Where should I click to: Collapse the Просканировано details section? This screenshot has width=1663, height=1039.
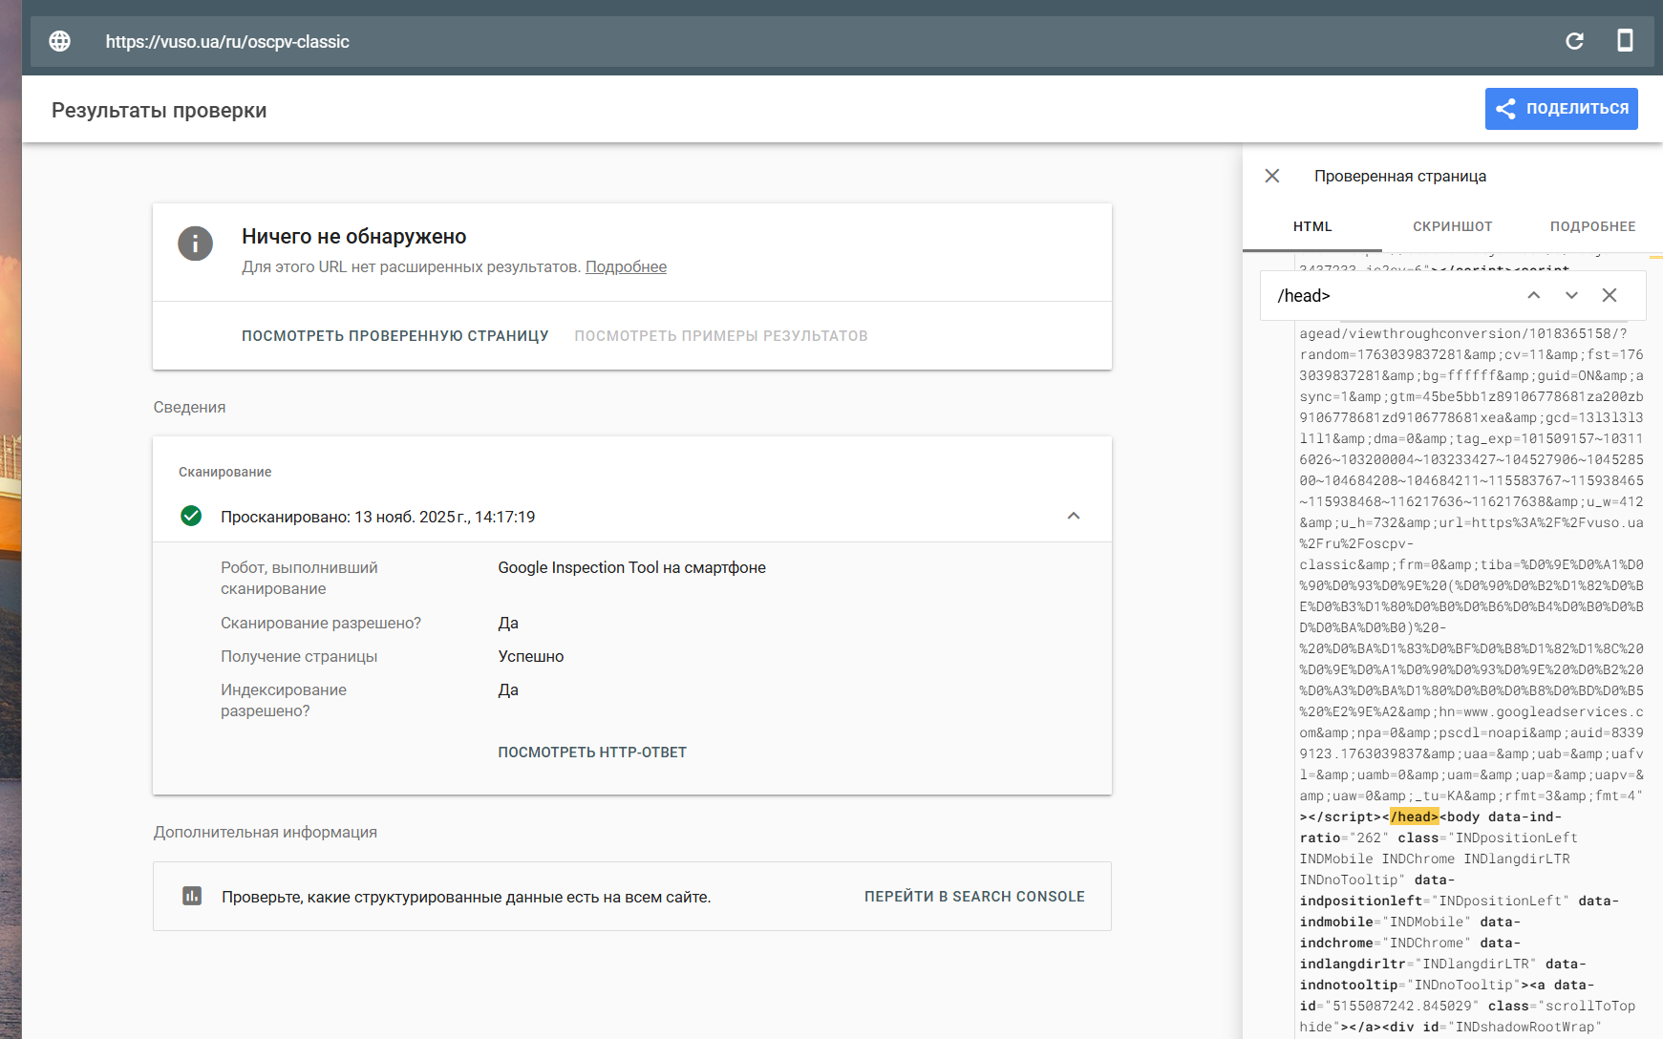(1074, 517)
